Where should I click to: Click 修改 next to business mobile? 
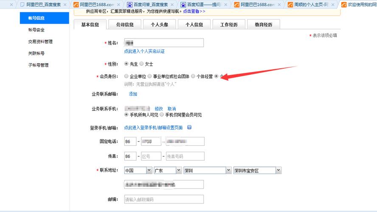tap(159, 109)
